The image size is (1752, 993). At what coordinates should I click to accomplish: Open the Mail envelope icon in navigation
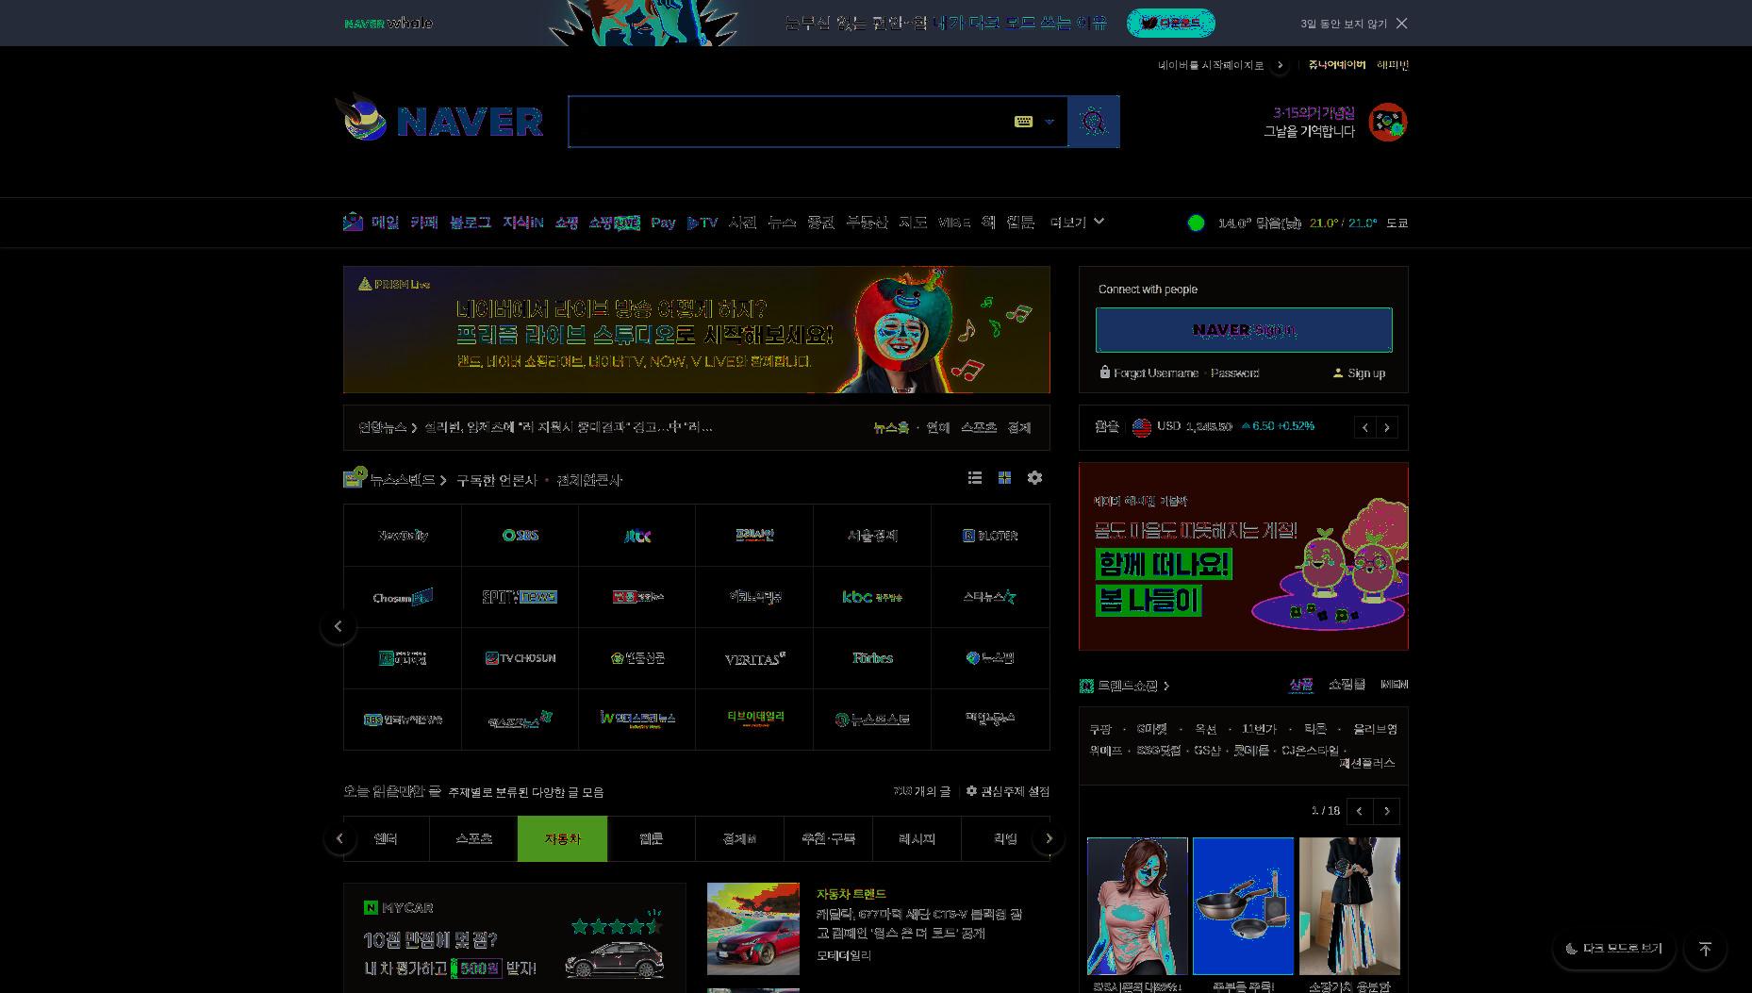point(353,223)
